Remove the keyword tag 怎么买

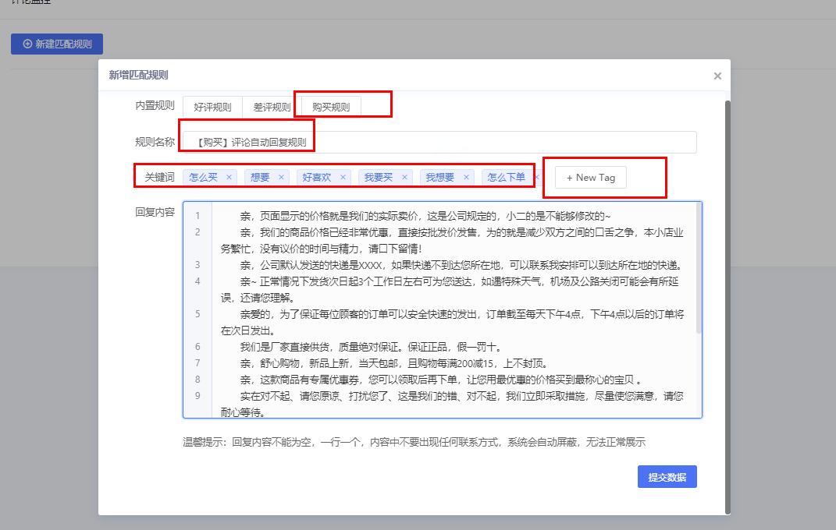(x=229, y=177)
